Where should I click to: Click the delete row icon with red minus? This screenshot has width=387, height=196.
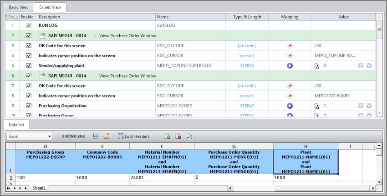tap(178, 136)
